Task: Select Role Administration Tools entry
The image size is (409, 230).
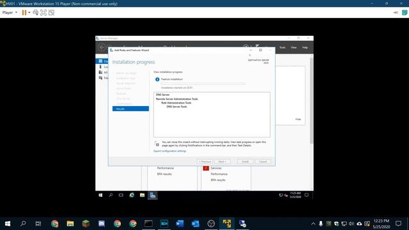Action: pyautogui.click(x=176, y=103)
